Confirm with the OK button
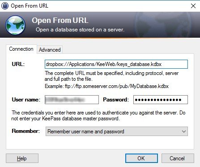 click(141, 158)
